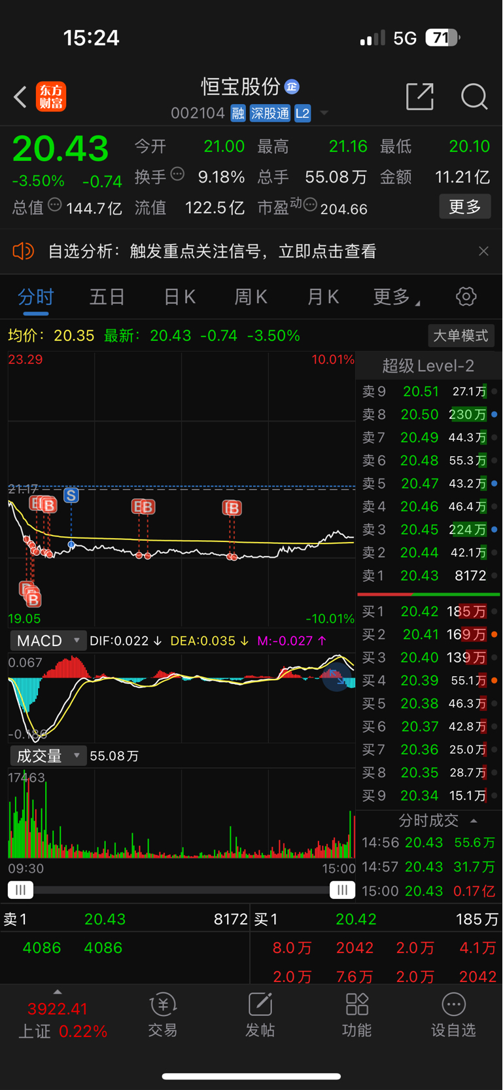Image resolution: width=503 pixels, height=1090 pixels.
Task: Switch to the 日K tab
Action: 179,297
